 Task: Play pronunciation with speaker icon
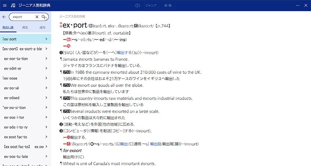[137, 5]
